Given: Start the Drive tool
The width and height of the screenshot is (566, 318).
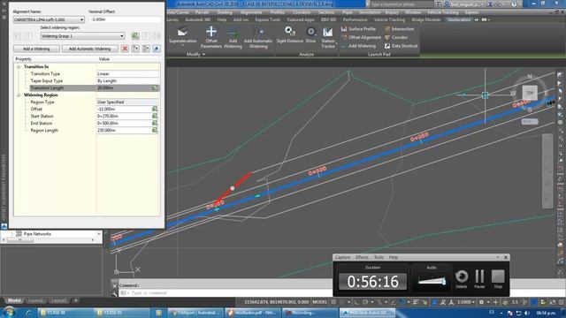Looking at the screenshot, I should [310, 34].
